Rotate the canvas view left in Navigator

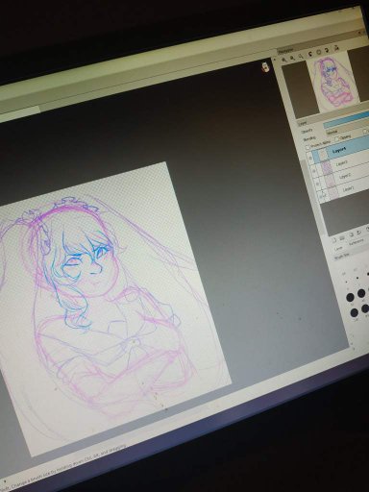(310, 54)
